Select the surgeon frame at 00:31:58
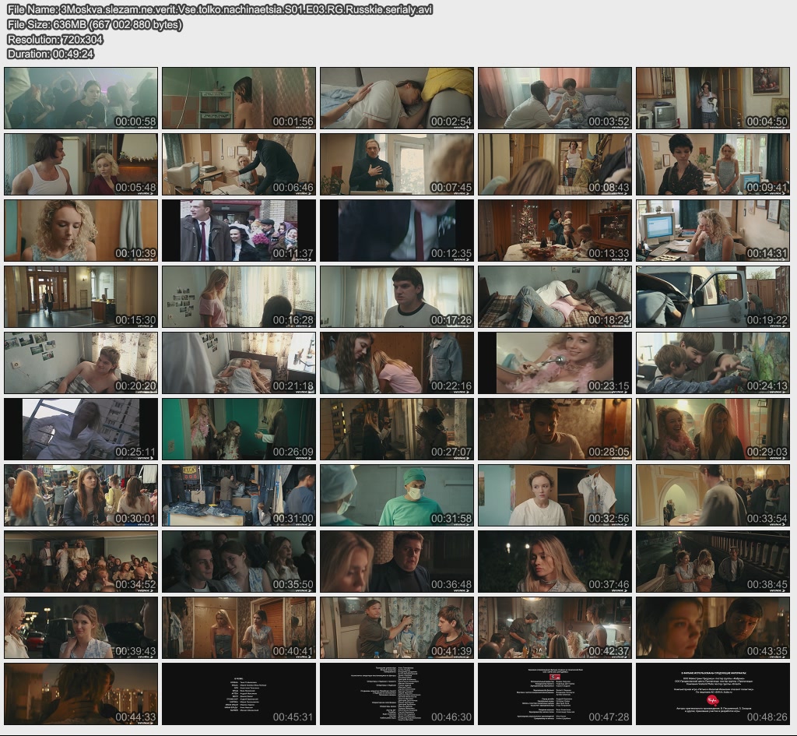Screen dimensions: 797x736 [x=396, y=495]
